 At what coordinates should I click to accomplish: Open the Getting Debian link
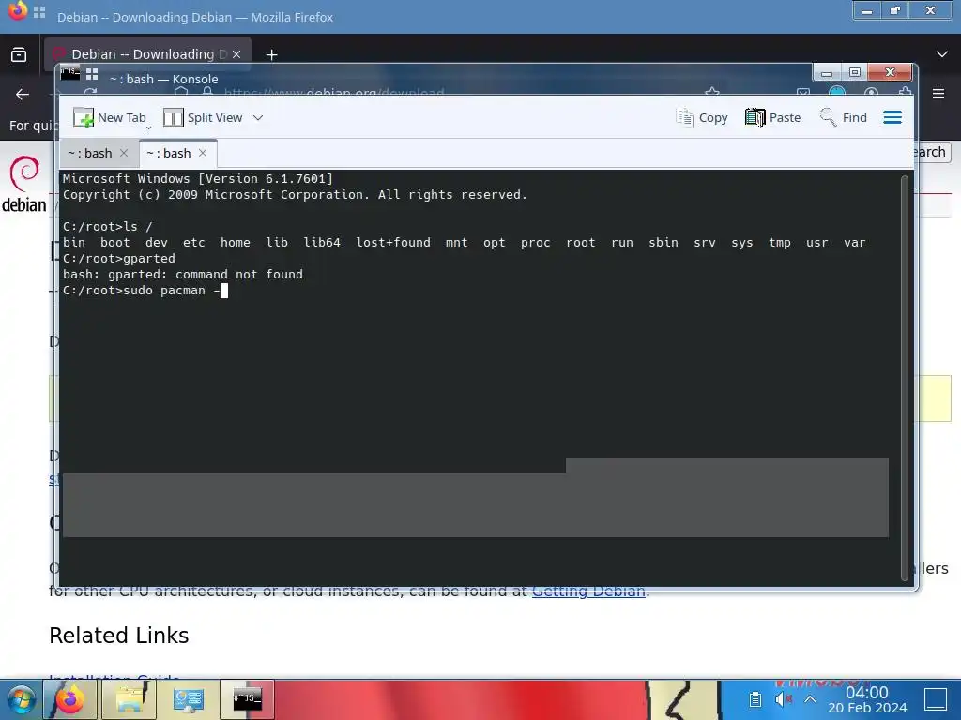point(588,592)
